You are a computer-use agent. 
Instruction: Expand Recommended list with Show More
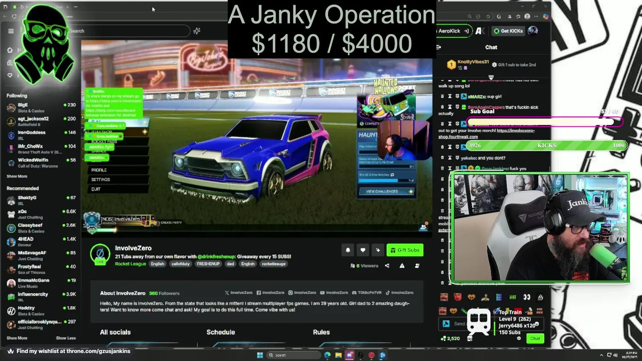pyautogui.click(x=17, y=338)
